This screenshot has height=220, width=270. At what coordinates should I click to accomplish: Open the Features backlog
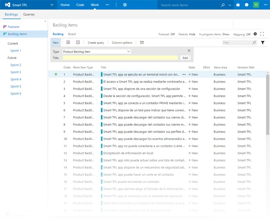(13, 27)
